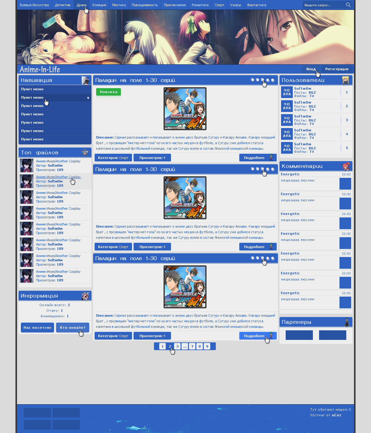The image size is (371, 433).
Task: Open the Мистика genre
Action: [x=119, y=5]
